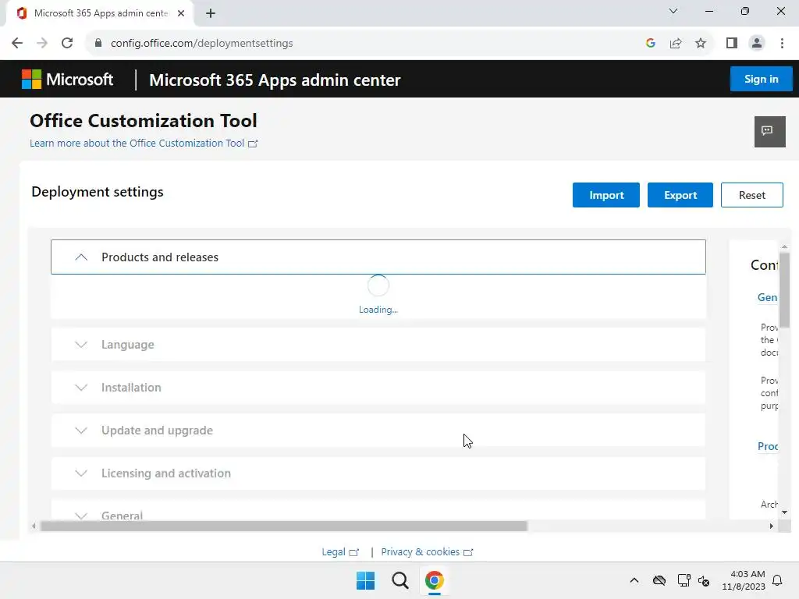
Task: Reload the page
Action: [x=67, y=44]
